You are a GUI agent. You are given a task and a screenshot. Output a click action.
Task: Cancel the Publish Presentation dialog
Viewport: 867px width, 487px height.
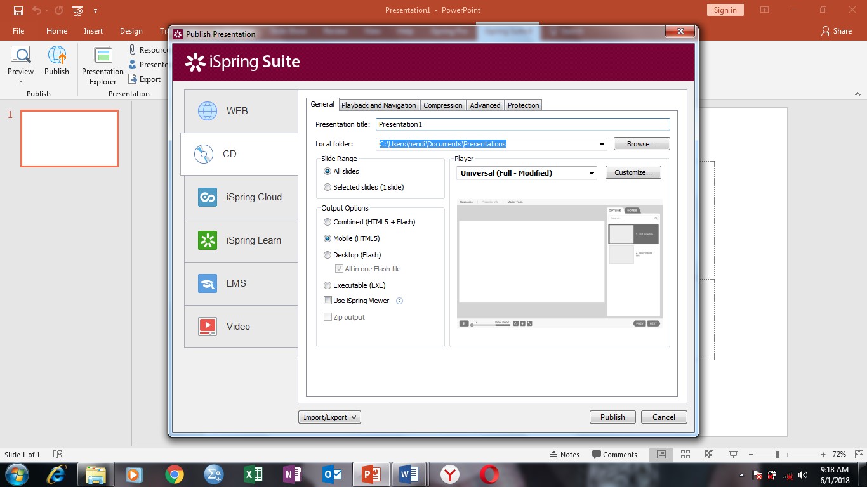pyautogui.click(x=664, y=417)
